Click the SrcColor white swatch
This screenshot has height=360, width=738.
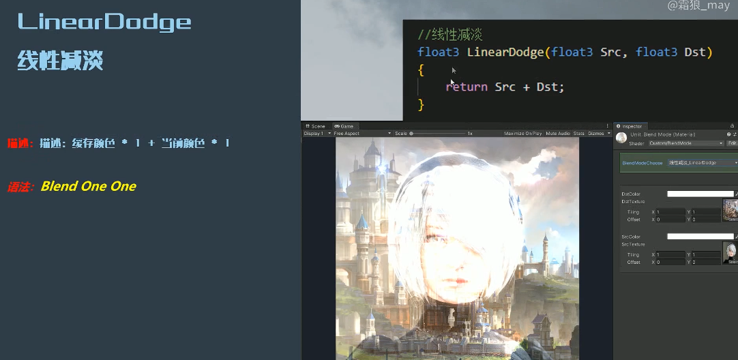(700, 237)
